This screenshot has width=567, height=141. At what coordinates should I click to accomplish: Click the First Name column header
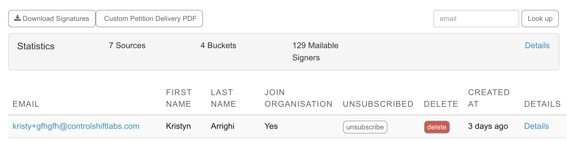[x=179, y=98]
